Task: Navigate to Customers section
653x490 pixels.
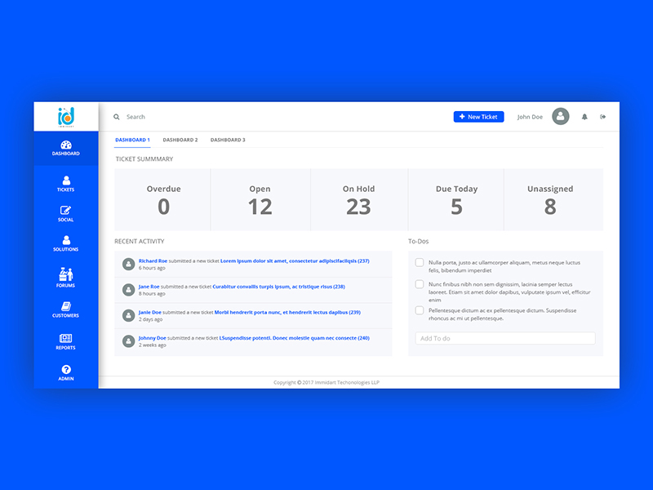Action: pos(66,306)
